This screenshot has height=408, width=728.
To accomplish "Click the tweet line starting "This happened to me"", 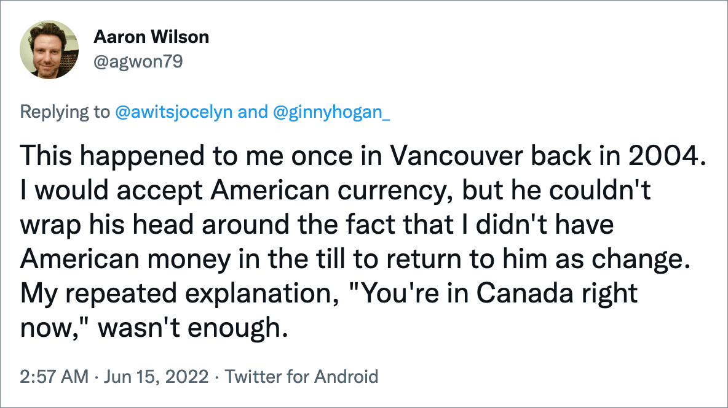I will tap(363, 156).
